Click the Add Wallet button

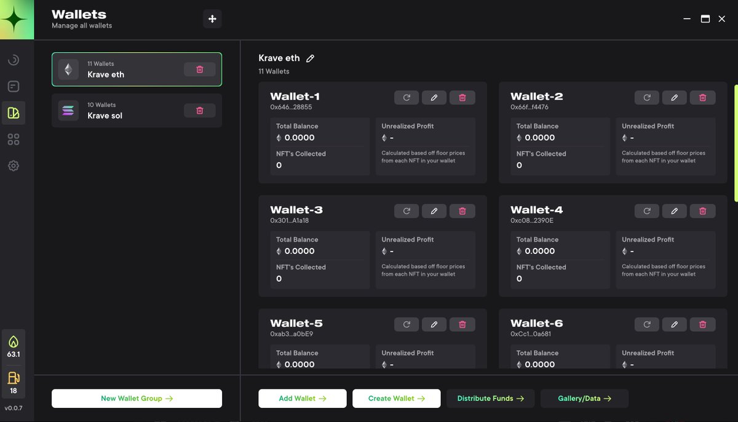tap(303, 399)
